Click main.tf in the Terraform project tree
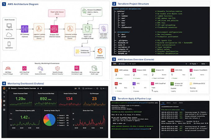Screen dimensions: 211x140 point(121,45)
